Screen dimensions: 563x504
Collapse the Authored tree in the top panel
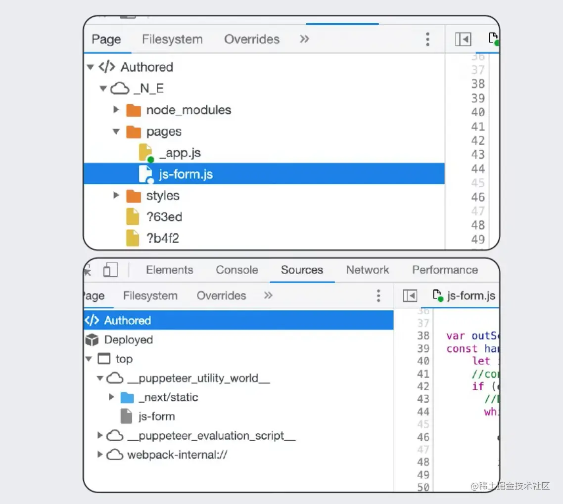click(91, 67)
